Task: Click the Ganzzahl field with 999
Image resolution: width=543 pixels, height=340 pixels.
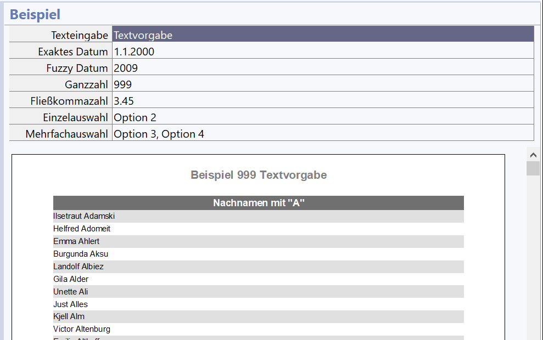Action: (x=323, y=84)
